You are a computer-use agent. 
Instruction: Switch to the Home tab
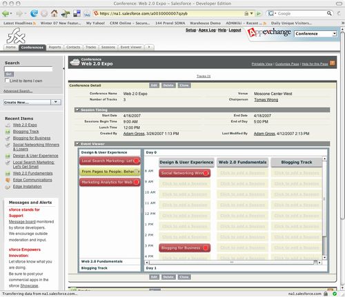point(11,47)
